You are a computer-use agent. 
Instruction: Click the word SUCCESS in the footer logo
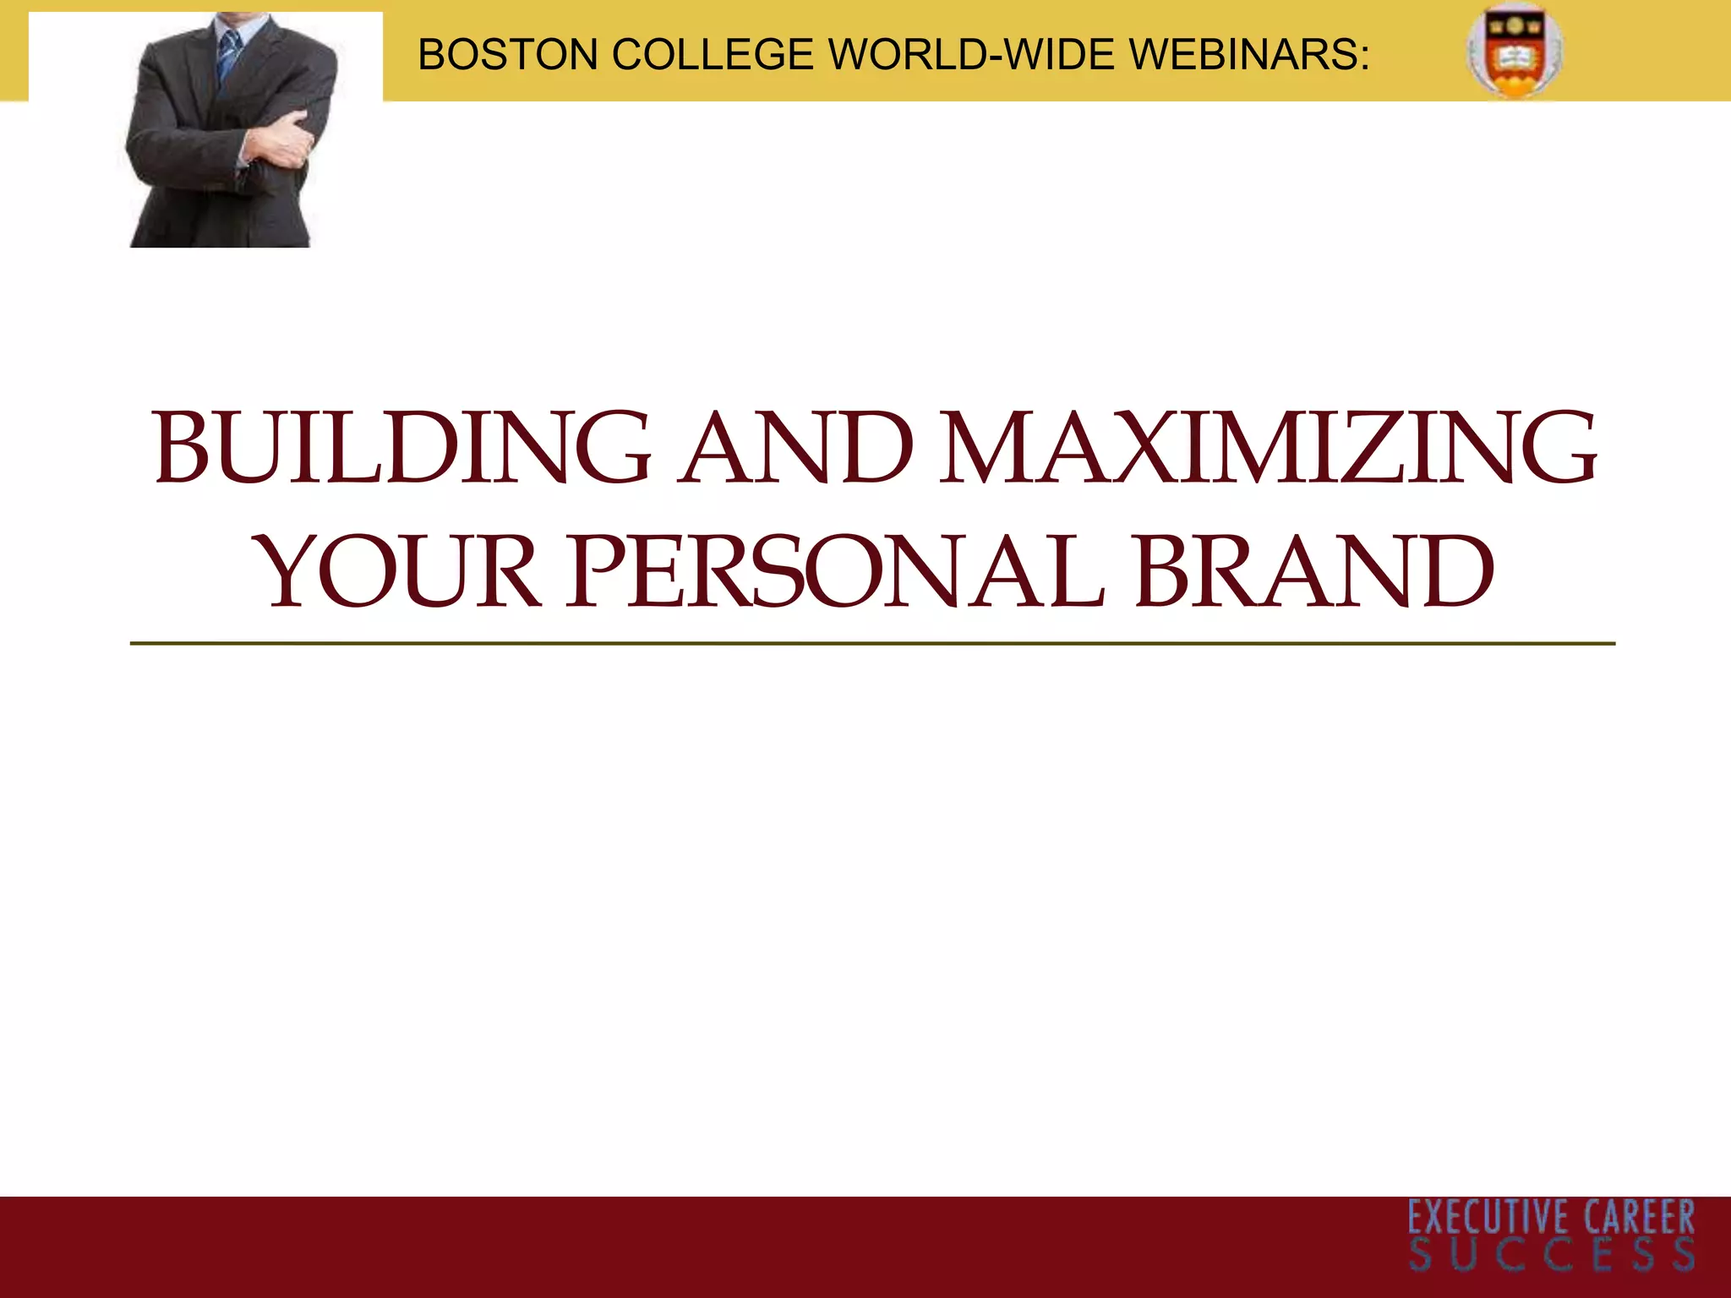click(x=1551, y=1255)
